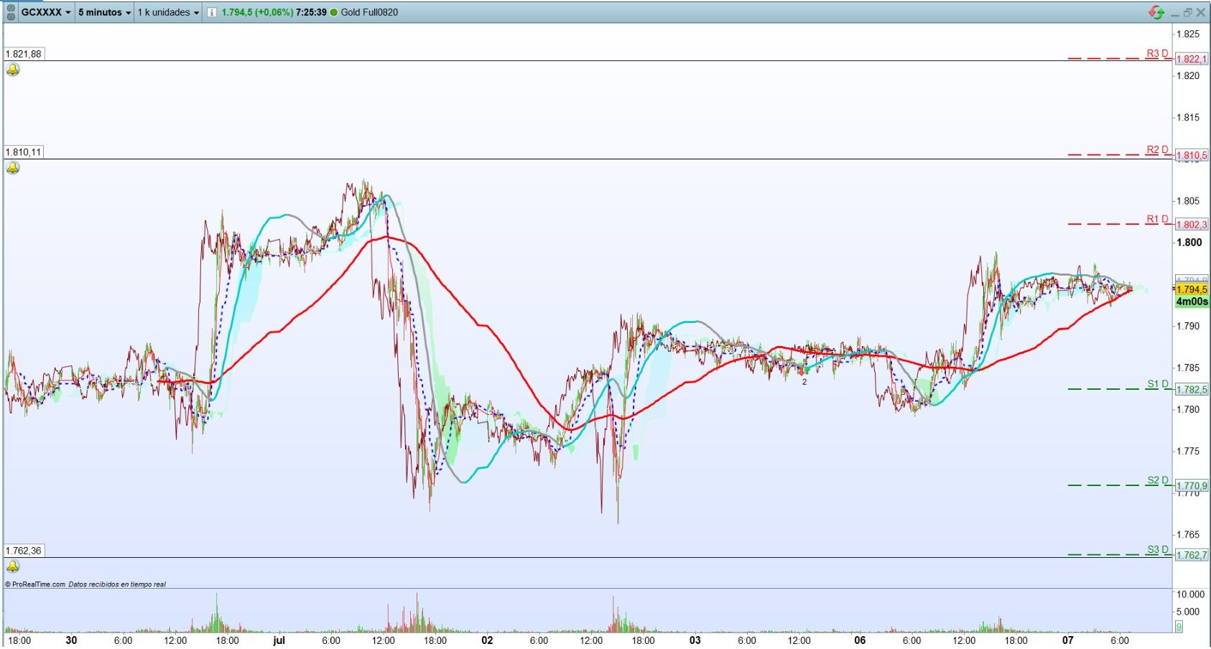Click the 1.810,5 red price tag
The width and height of the screenshot is (1211, 649).
coord(1192,155)
